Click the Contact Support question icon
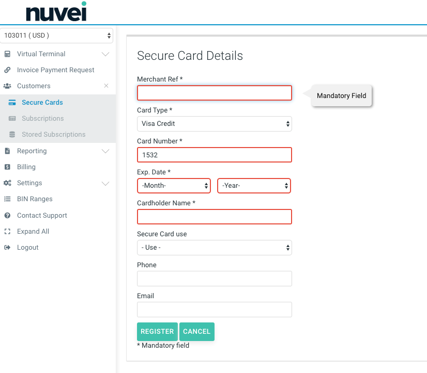 click(x=7, y=216)
